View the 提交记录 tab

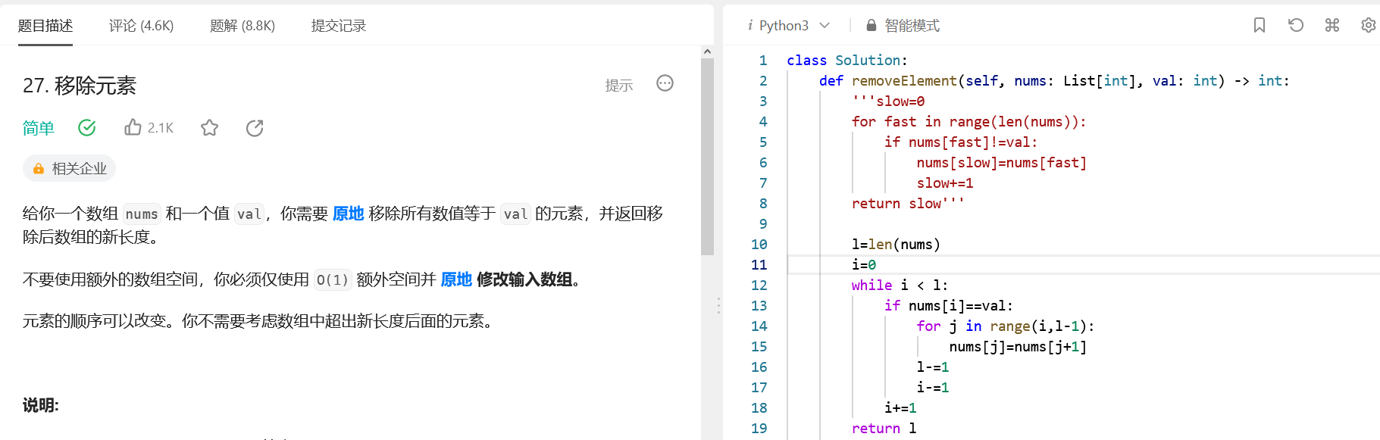(x=339, y=26)
